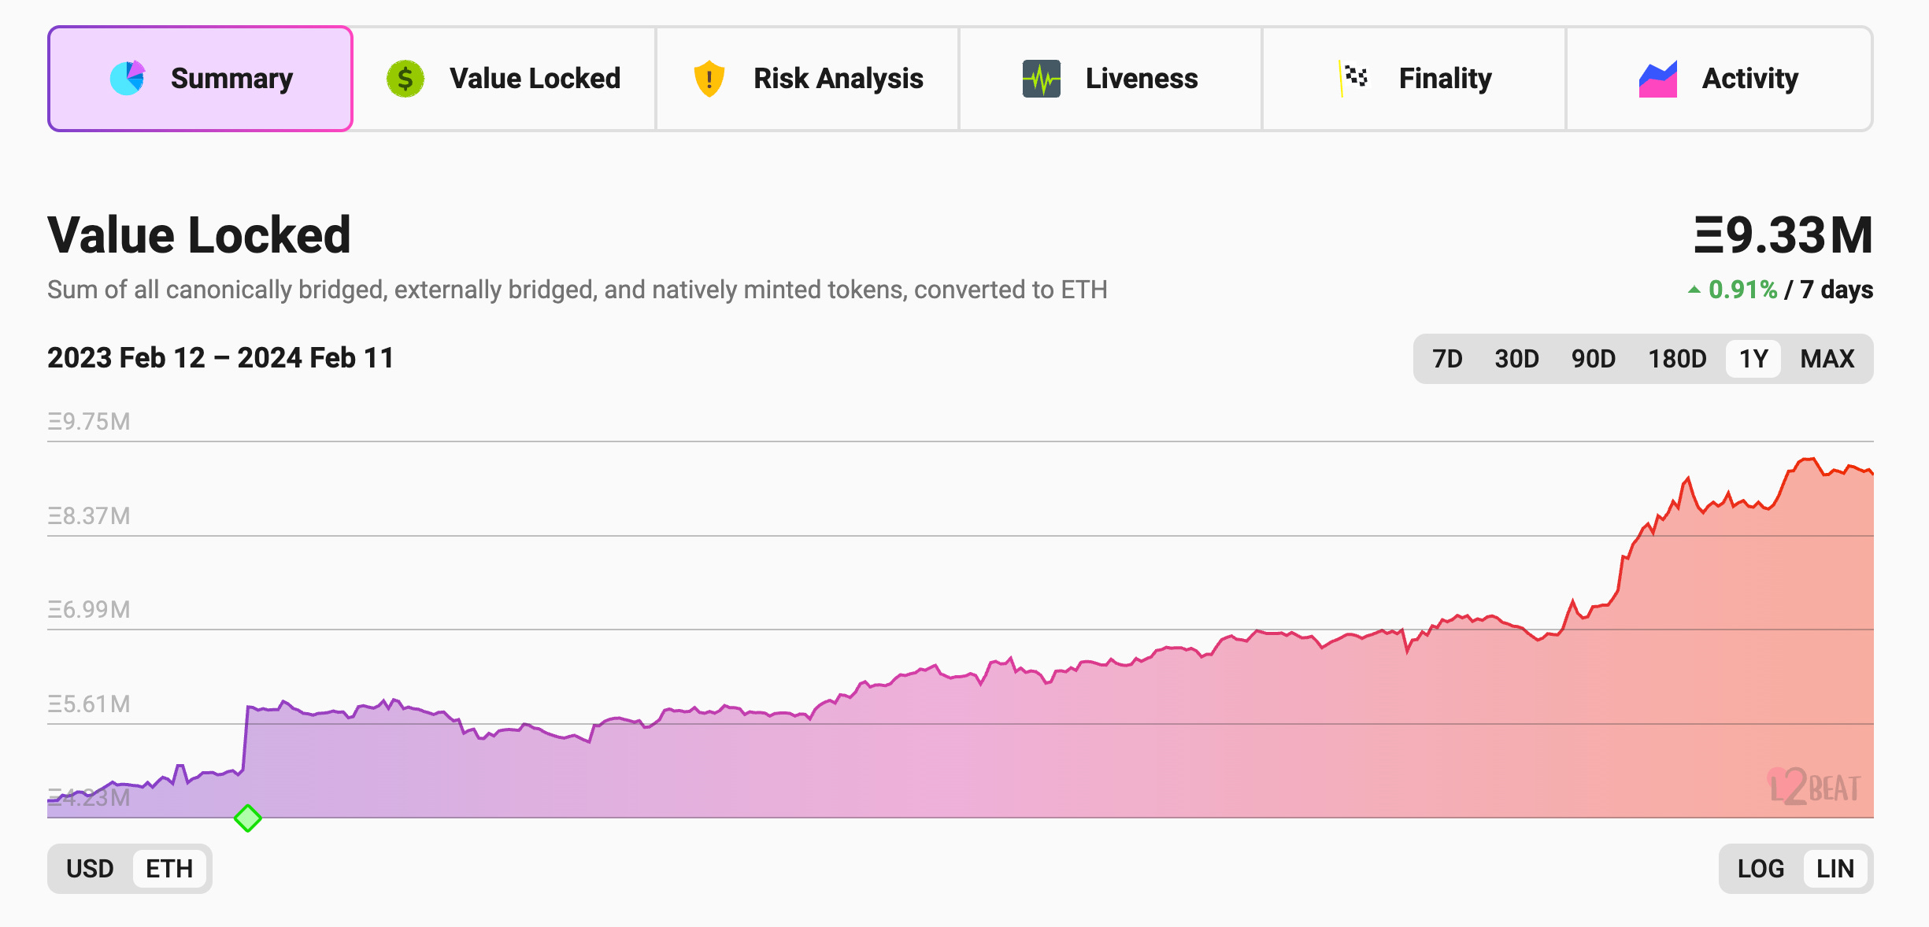Viewport: 1929px width, 927px height.
Task: Choose the 30D time range
Action: pos(1516,359)
